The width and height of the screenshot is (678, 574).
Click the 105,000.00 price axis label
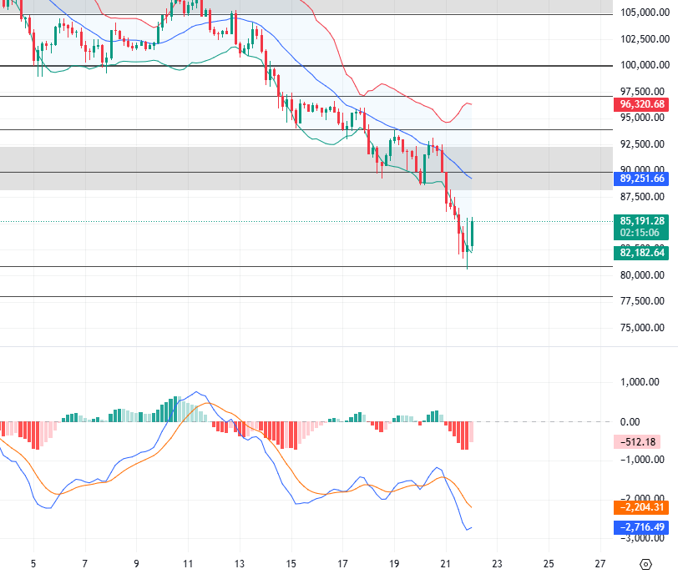[x=643, y=13]
